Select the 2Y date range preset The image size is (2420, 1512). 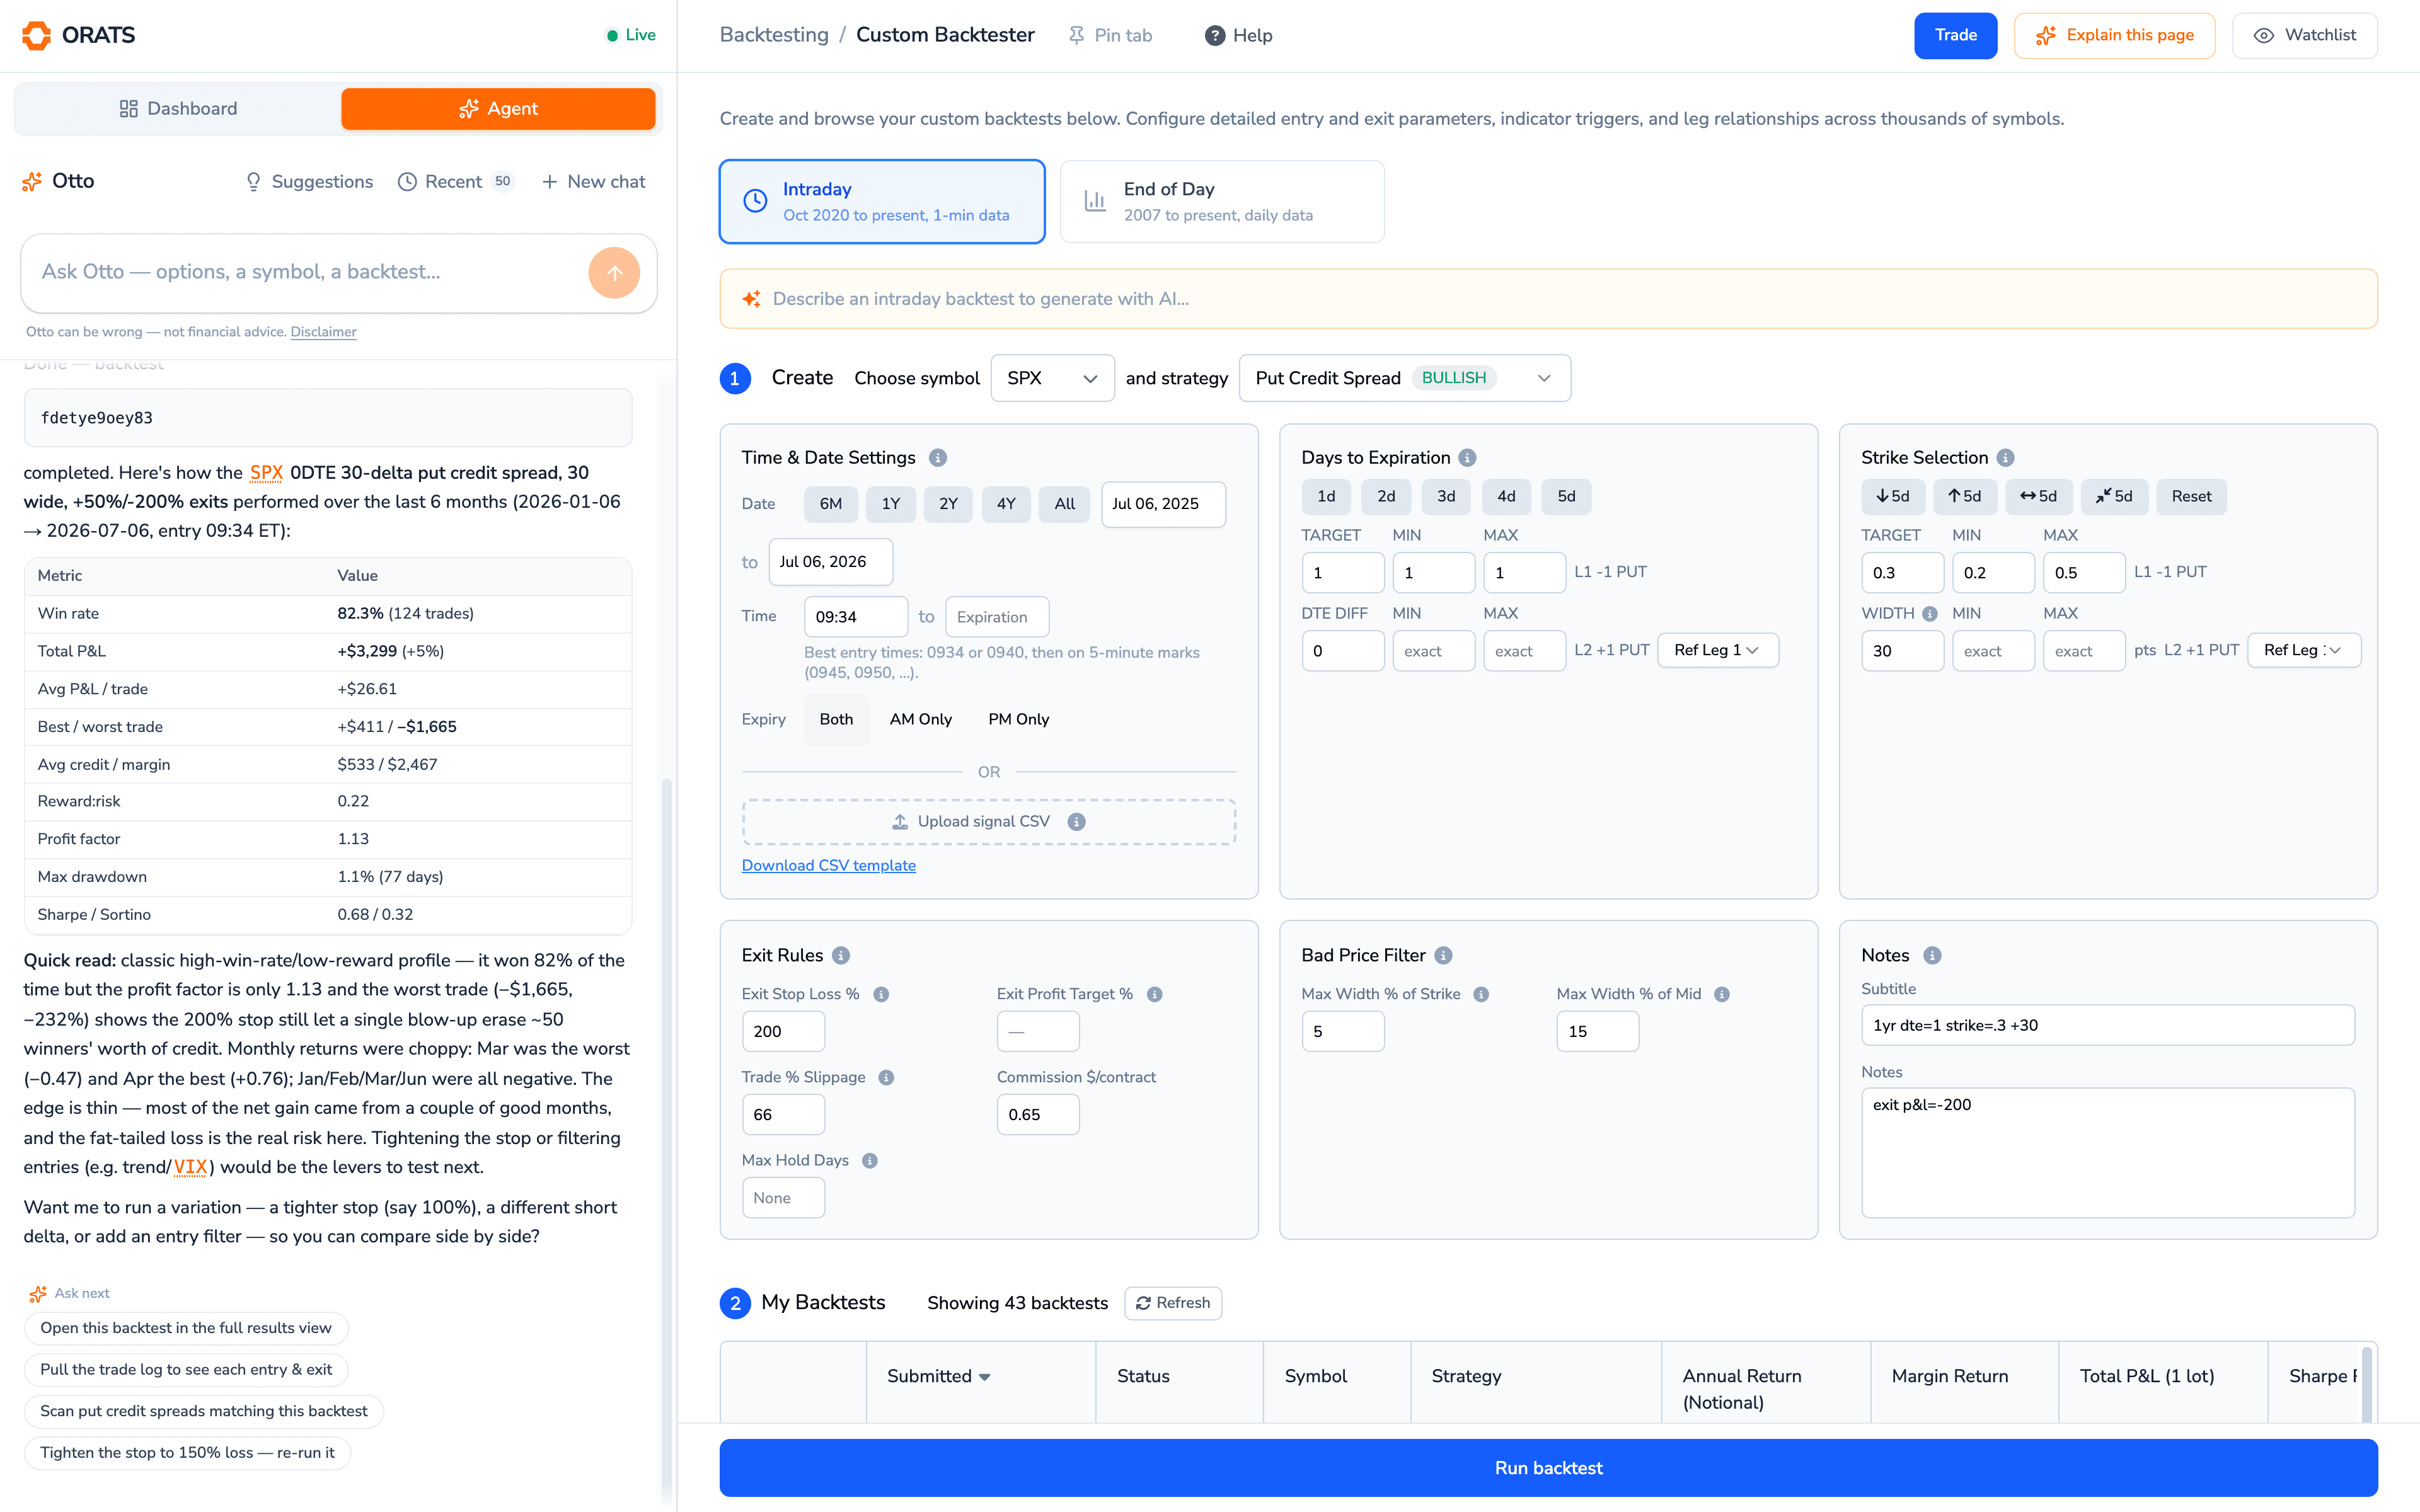tap(948, 504)
